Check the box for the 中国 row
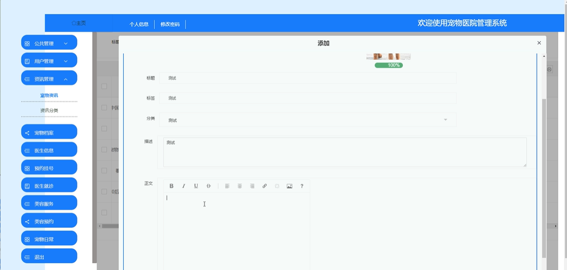The image size is (567, 270). click(x=104, y=108)
